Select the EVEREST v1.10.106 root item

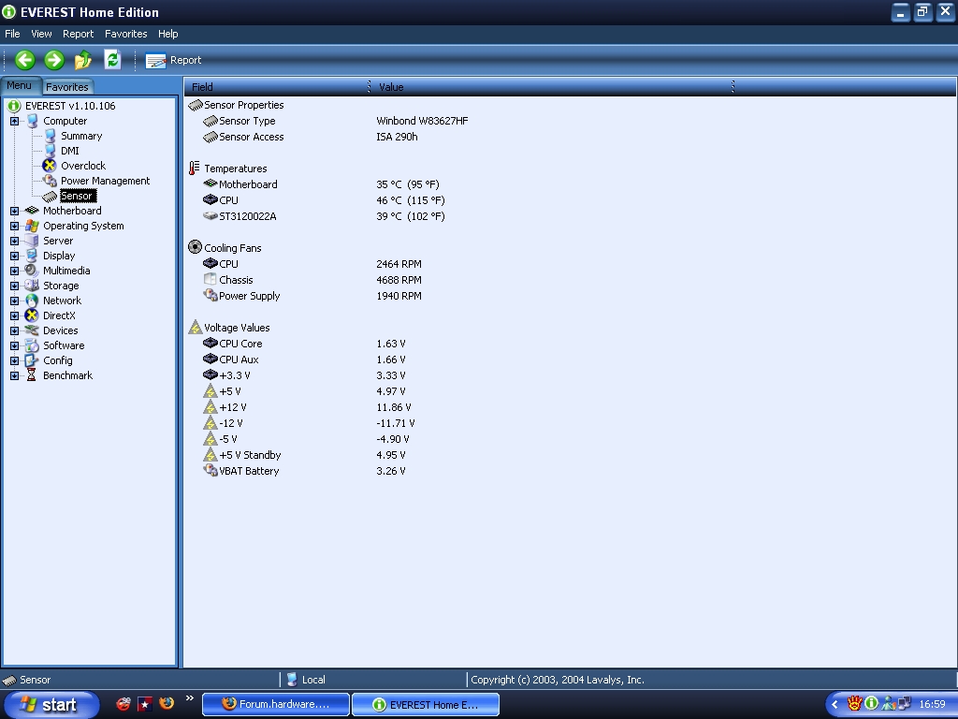70,106
